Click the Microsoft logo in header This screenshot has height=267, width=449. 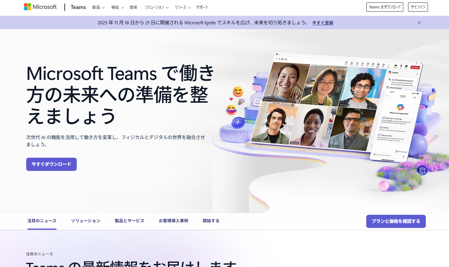pos(40,7)
